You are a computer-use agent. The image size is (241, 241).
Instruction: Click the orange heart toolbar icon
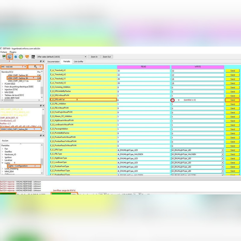click(x=27, y=57)
